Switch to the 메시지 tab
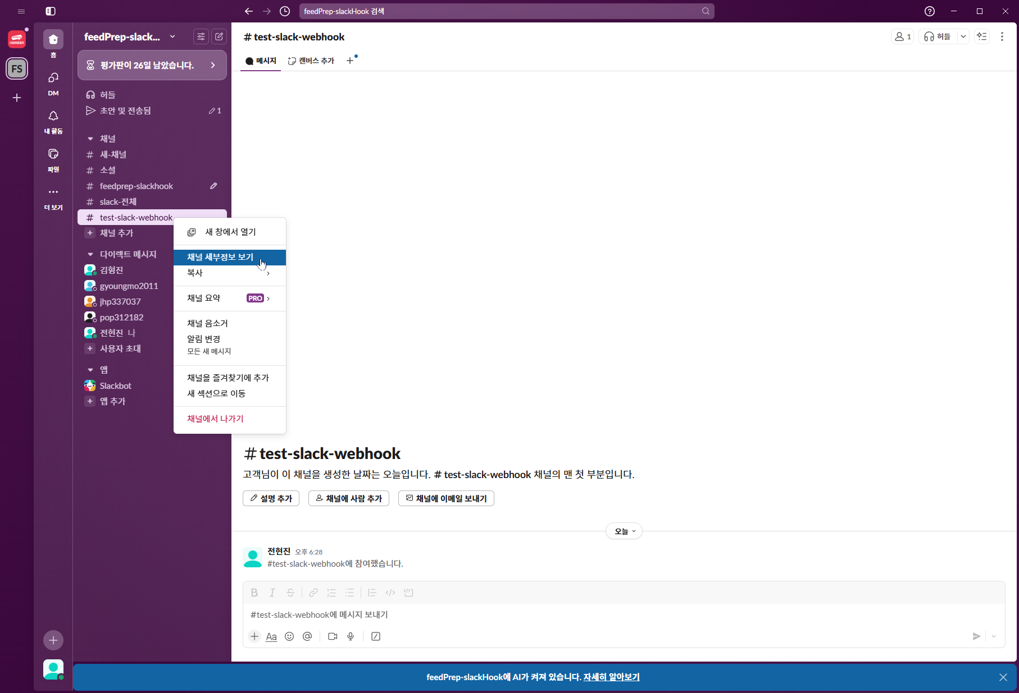 (261, 61)
